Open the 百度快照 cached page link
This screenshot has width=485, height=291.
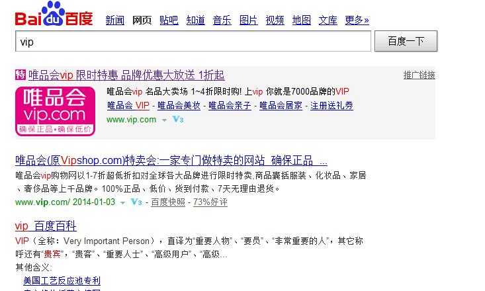(168, 202)
